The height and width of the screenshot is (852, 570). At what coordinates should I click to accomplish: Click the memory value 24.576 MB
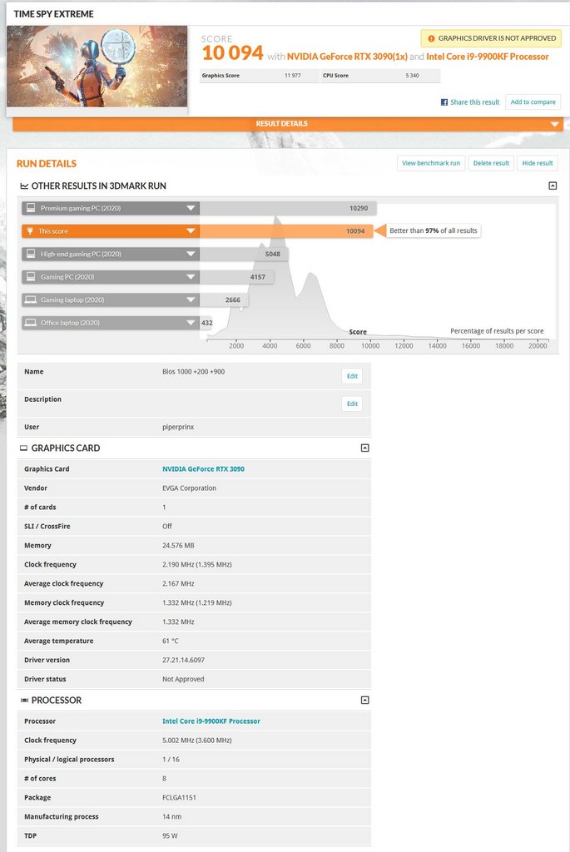pyautogui.click(x=178, y=546)
